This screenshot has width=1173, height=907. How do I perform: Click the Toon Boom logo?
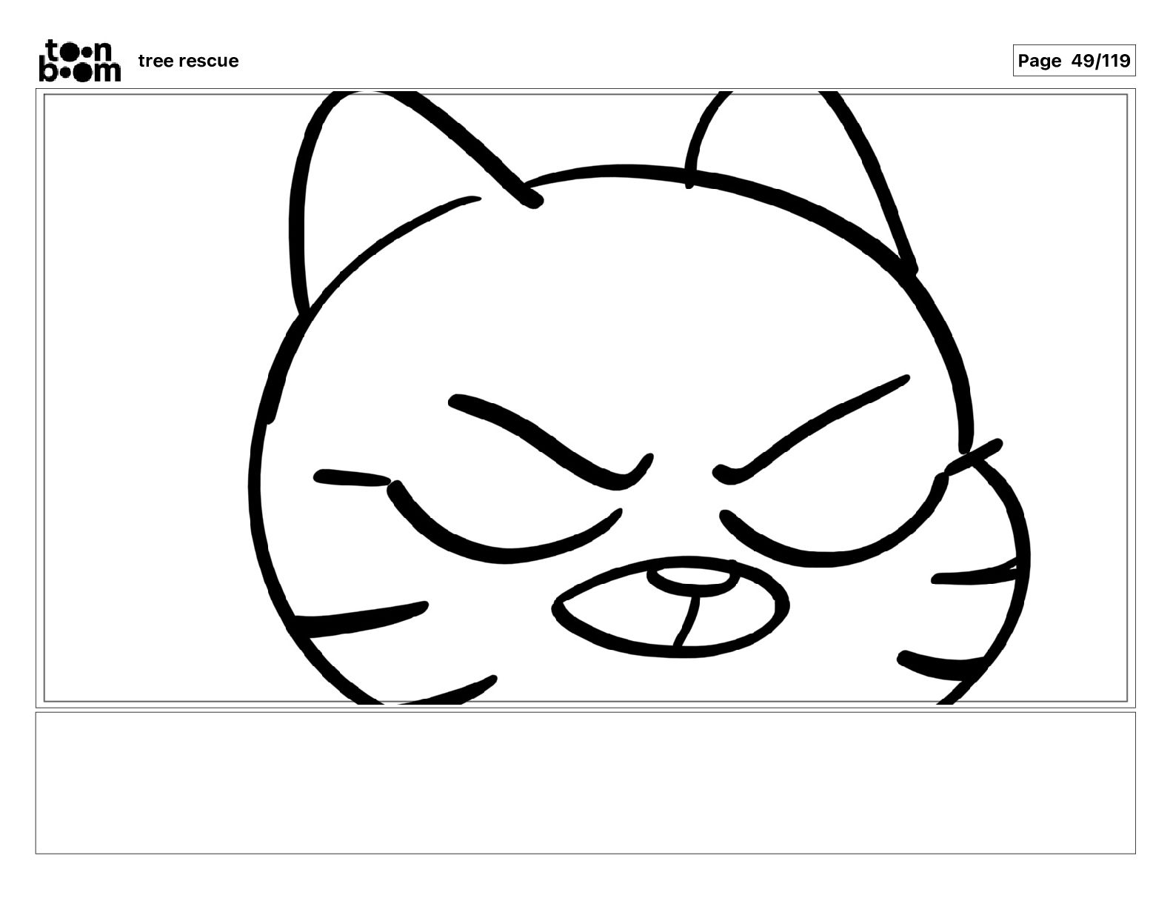coord(79,60)
